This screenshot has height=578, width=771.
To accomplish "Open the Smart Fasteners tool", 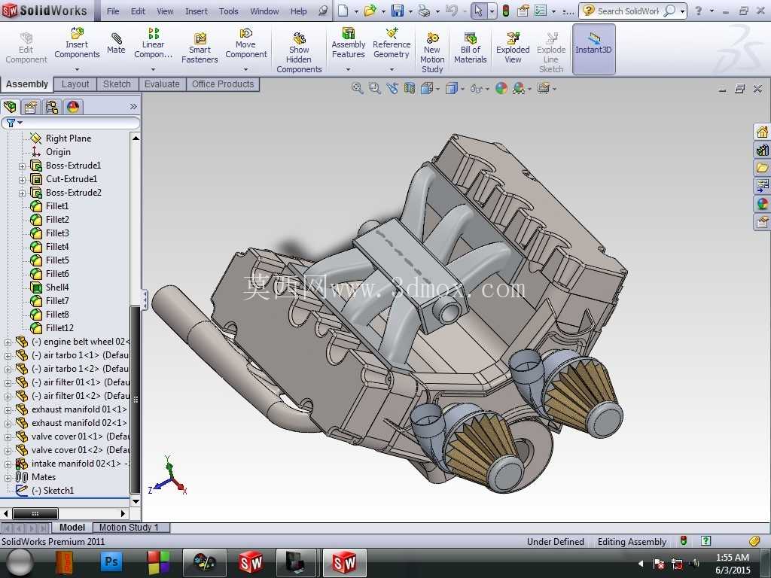I will [x=200, y=47].
